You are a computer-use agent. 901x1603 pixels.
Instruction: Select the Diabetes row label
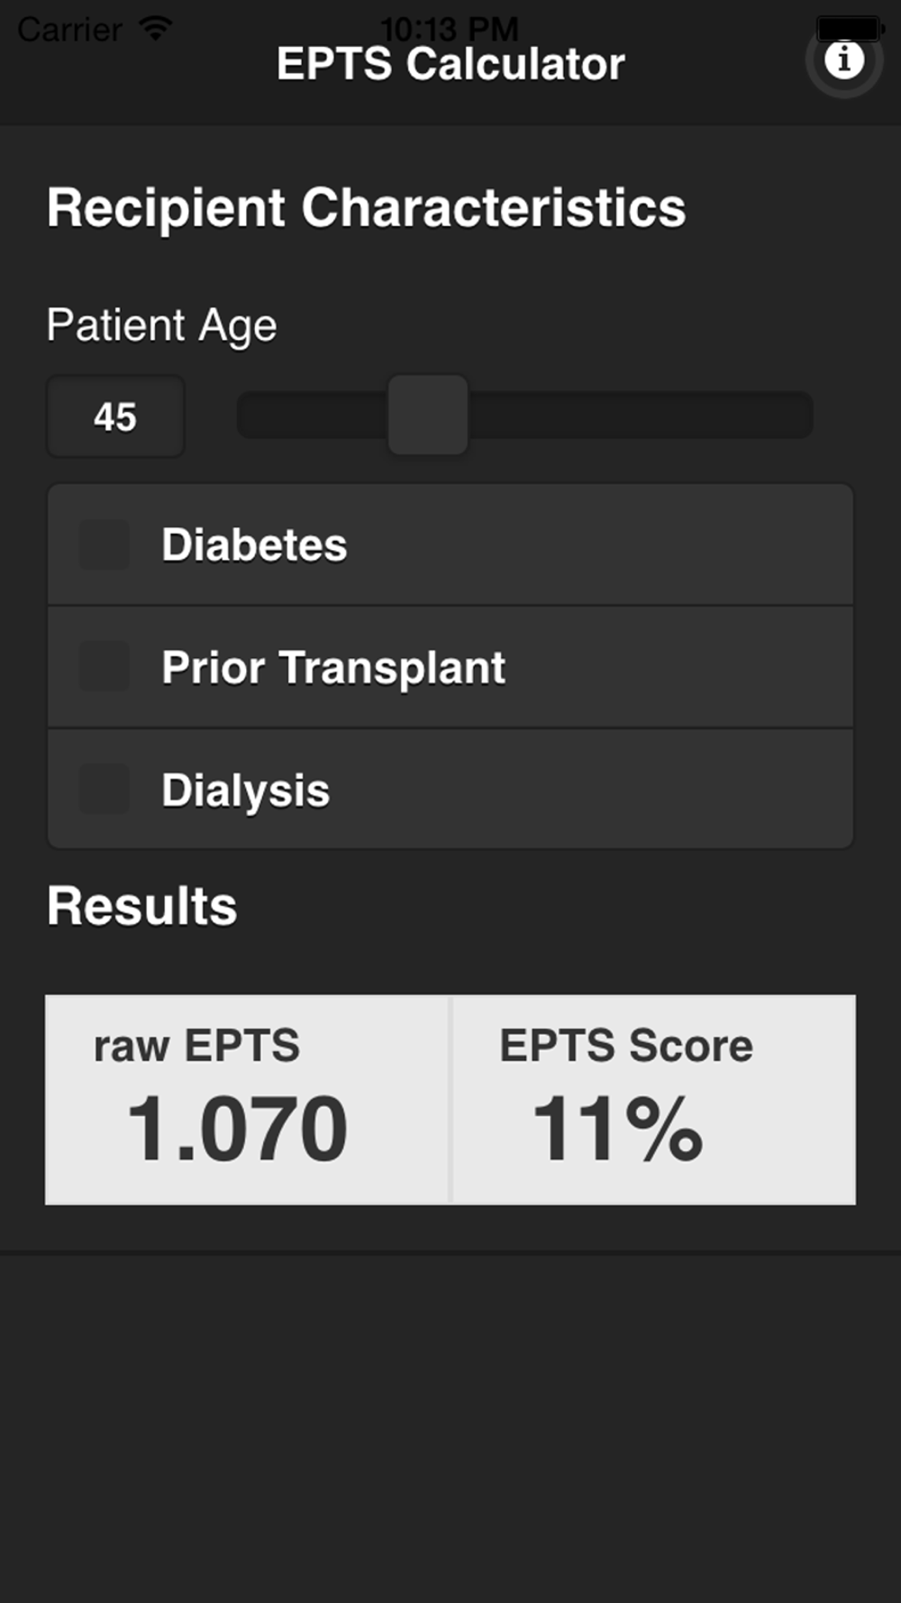[x=254, y=545]
